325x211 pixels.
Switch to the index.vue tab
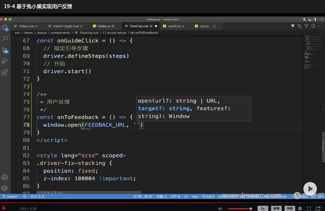coord(26,26)
